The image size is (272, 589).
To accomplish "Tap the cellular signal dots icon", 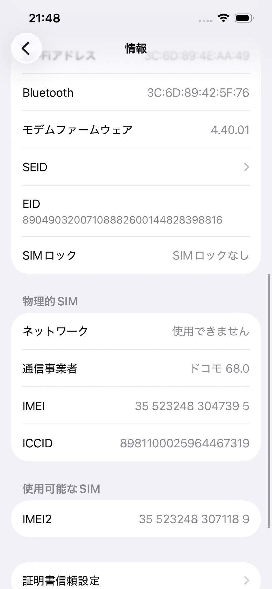I will pos(205,21).
